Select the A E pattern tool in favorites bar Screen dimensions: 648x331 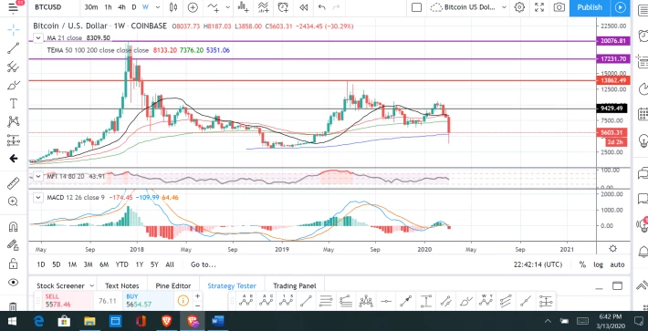[x=246, y=301]
